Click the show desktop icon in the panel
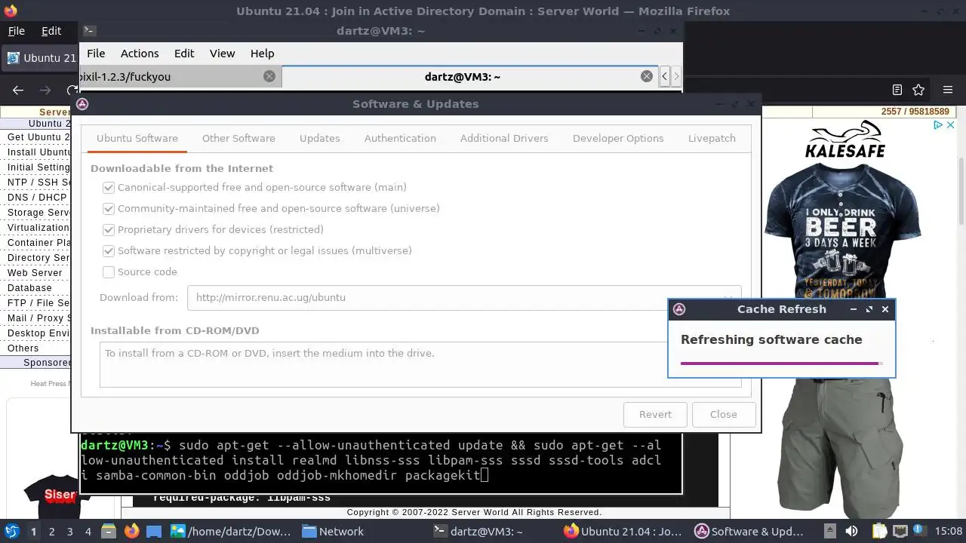Screen dimensions: 966x543 pos(154,531)
